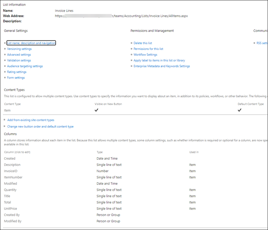The width and height of the screenshot is (268, 230).
Task: Click Add from existing site content types
Action: tap(31, 120)
